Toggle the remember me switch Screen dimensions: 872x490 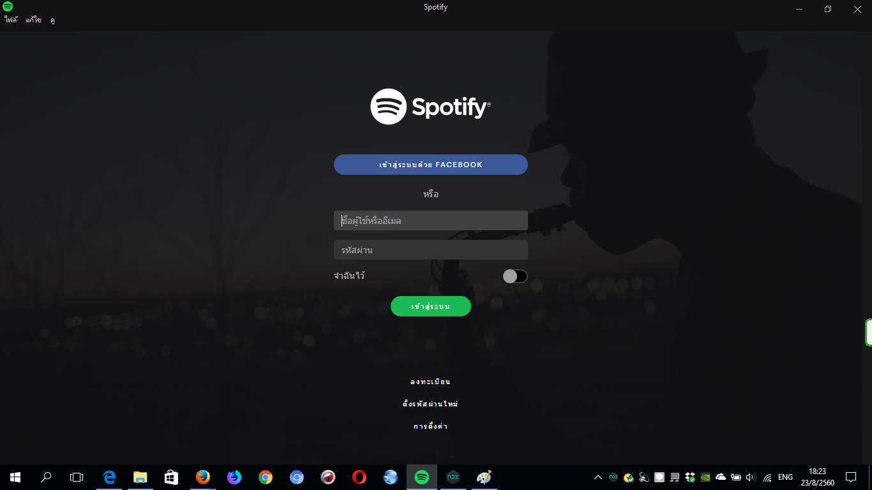coord(515,276)
